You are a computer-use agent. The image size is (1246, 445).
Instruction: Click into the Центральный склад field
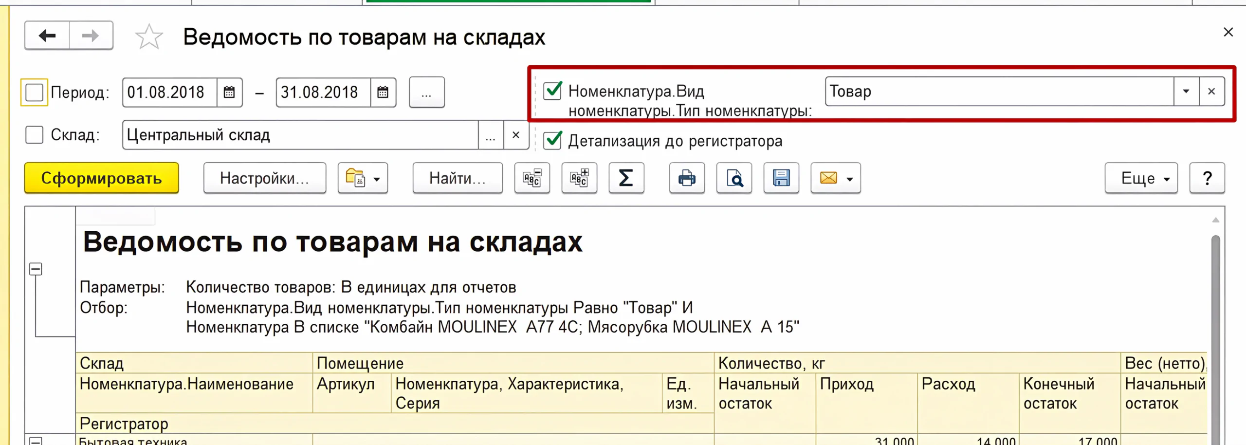point(300,135)
